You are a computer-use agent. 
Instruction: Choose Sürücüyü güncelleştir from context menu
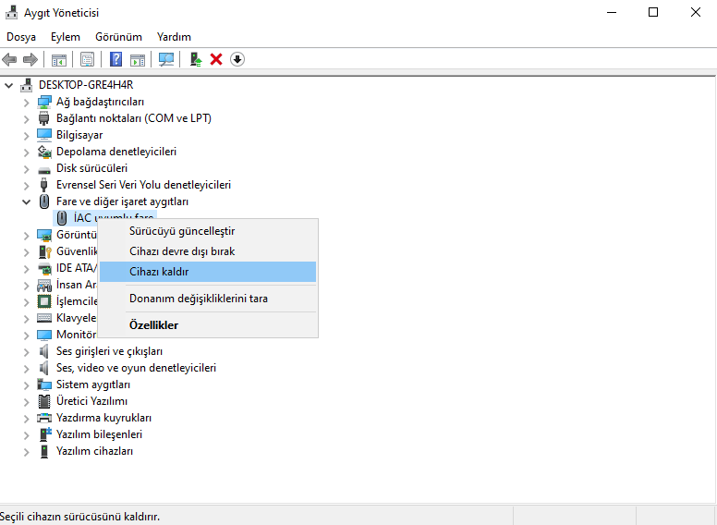tap(208, 231)
